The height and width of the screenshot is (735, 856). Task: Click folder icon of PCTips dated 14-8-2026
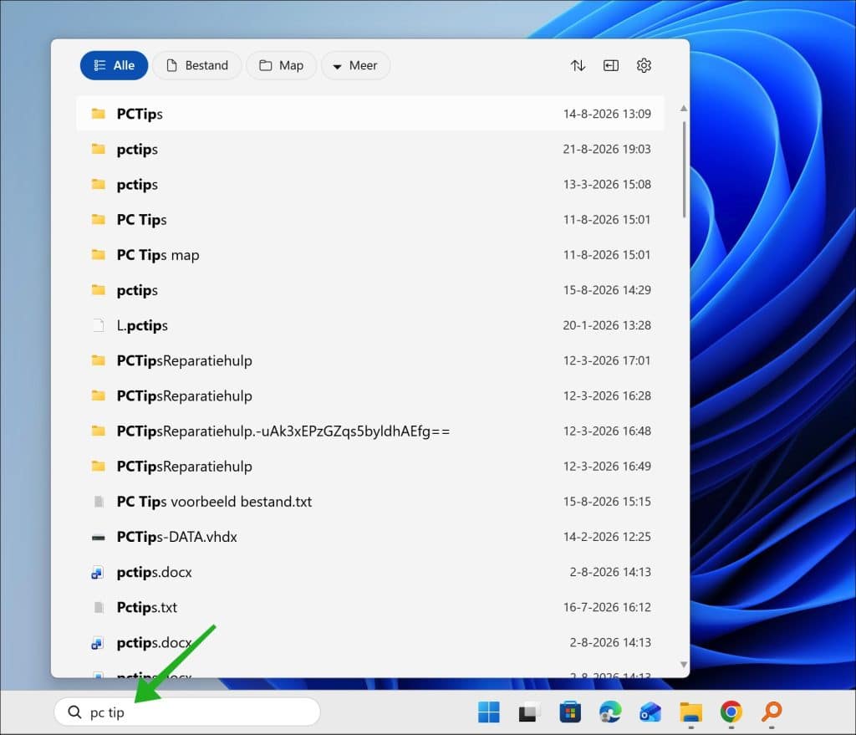[99, 114]
